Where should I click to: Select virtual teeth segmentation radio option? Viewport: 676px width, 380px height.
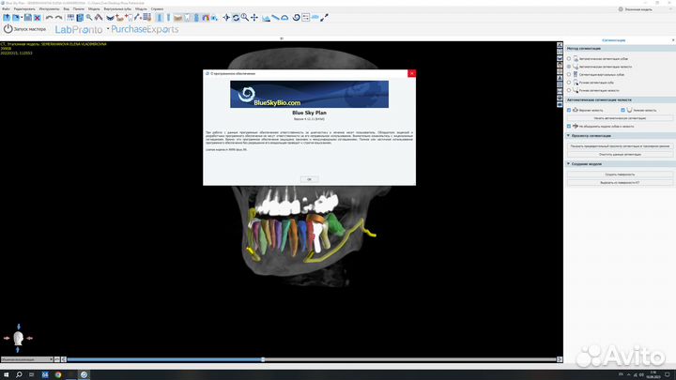[569, 74]
